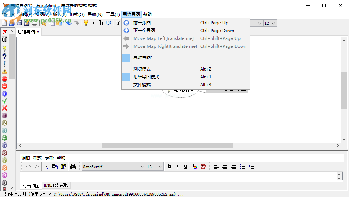Click the copy icon in note editor

point(55,166)
